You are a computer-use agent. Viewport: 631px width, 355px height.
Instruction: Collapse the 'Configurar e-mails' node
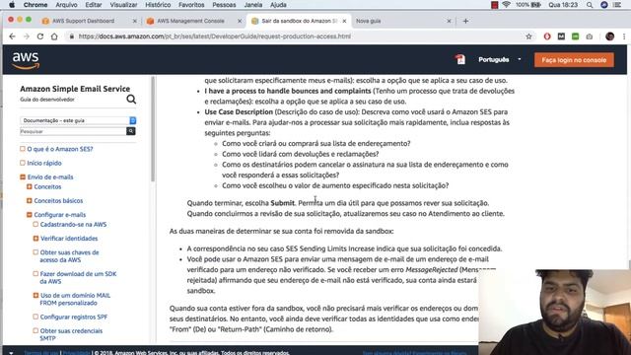coord(30,215)
